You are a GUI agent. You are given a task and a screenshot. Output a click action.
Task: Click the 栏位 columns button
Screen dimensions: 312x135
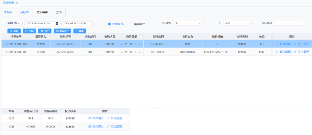click(29, 31)
